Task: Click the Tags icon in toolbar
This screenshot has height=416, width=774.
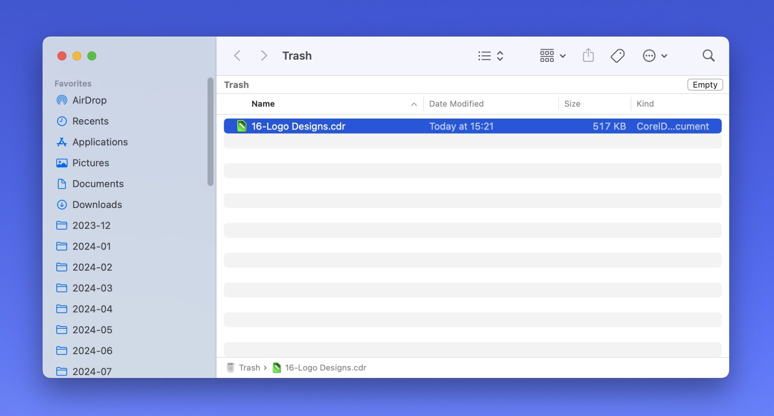Action: point(618,55)
